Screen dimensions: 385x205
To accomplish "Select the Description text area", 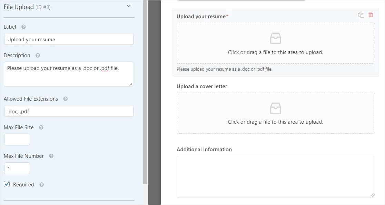I will point(69,74).
